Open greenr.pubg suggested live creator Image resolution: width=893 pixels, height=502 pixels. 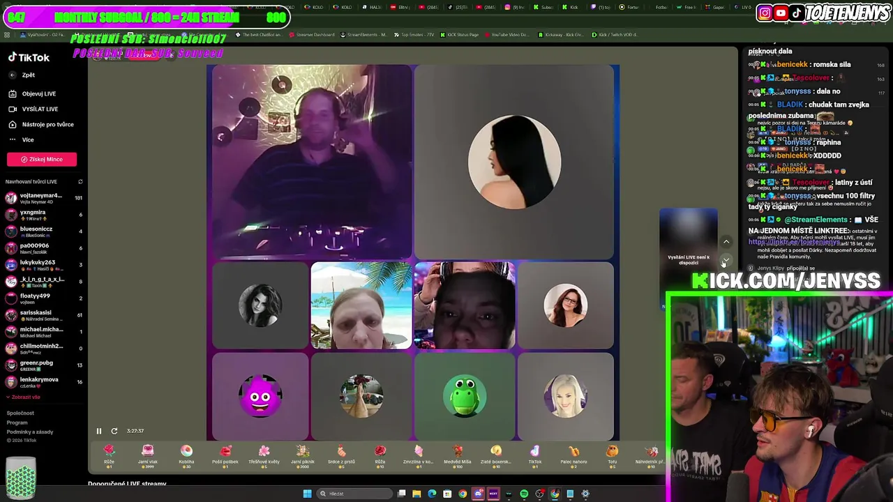pos(43,365)
